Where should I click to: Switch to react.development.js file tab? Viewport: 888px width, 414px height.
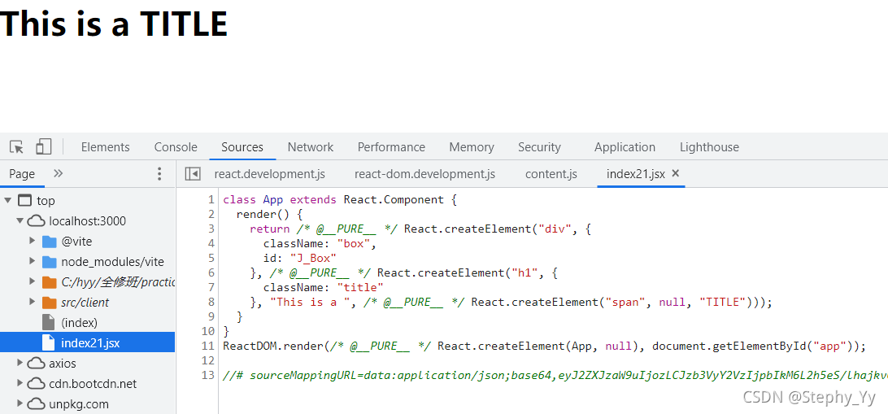[270, 174]
